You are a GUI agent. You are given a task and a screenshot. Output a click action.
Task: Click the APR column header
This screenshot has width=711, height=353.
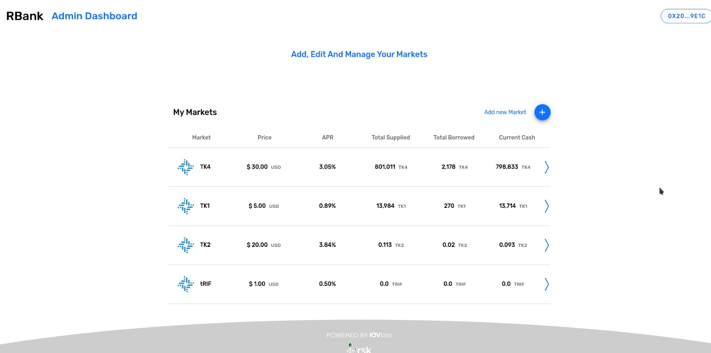(x=328, y=138)
